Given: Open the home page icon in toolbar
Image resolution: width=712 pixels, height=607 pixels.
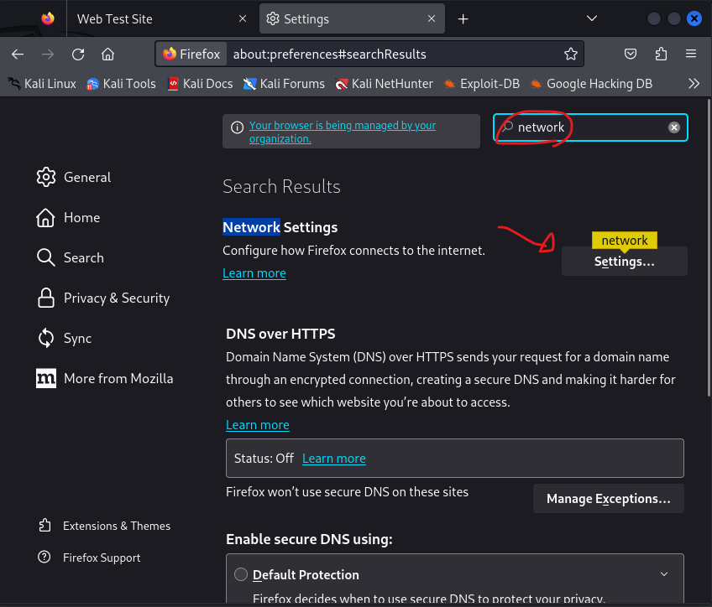Looking at the screenshot, I should 107,54.
